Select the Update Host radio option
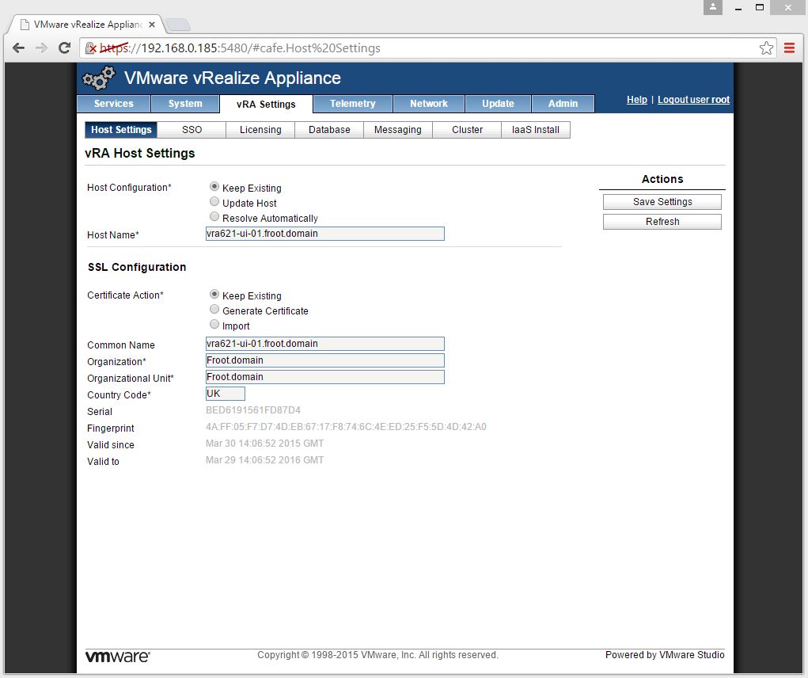The height and width of the screenshot is (678, 808). tap(214, 201)
